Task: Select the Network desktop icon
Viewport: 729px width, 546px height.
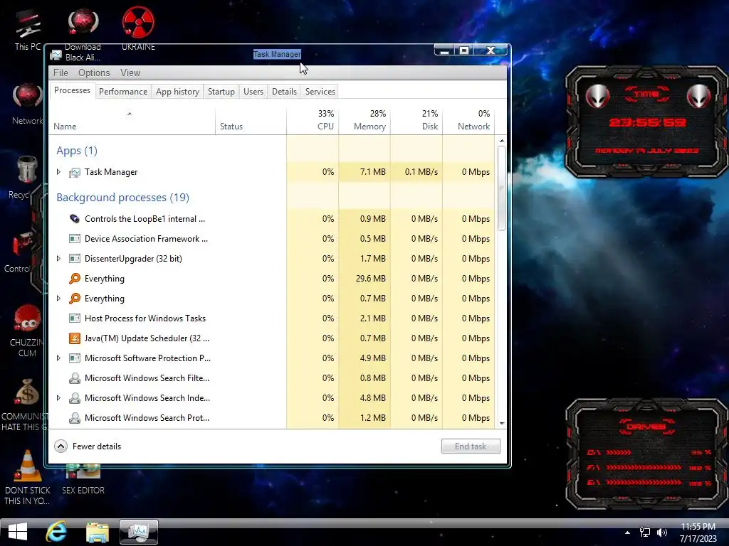Action: pyautogui.click(x=28, y=105)
